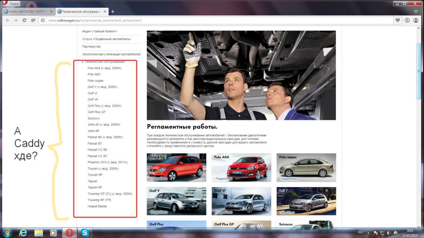424x238 pixels.
Task: Open the Golf 7 car thumbnail
Action: [306, 201]
